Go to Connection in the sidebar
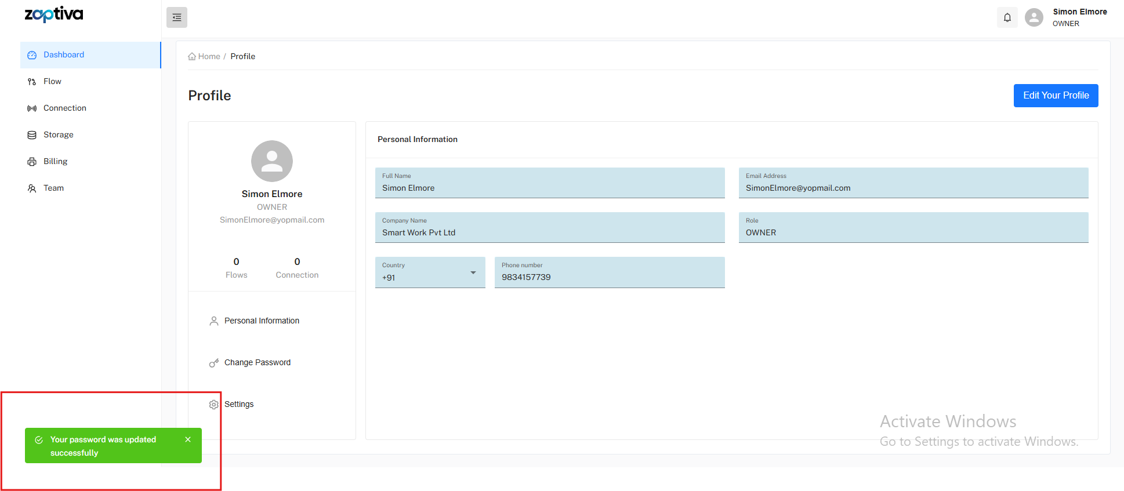Viewport: 1124px width, 491px height. (64, 108)
